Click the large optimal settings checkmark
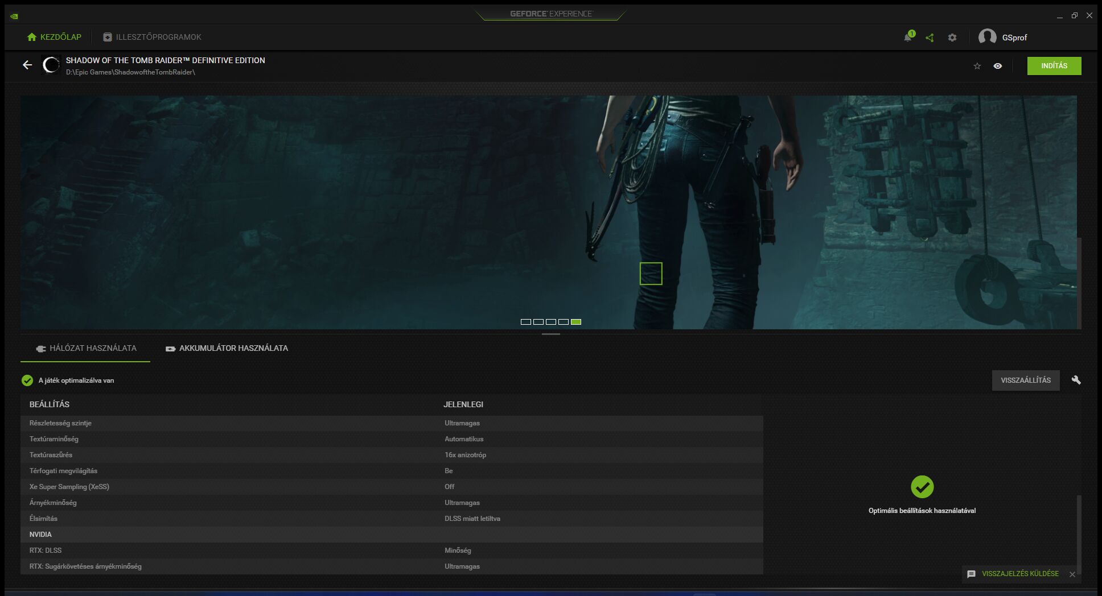This screenshot has height=596, width=1102. 922,487
